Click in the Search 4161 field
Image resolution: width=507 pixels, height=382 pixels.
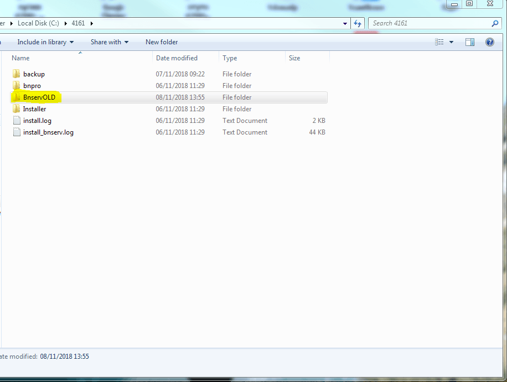pos(429,23)
